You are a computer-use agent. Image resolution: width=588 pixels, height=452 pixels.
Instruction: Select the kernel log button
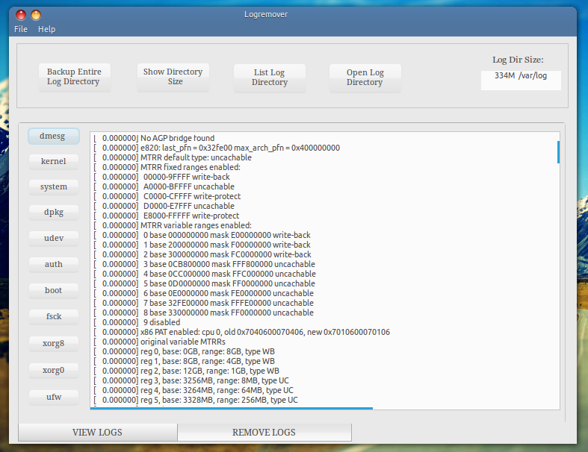(54, 161)
